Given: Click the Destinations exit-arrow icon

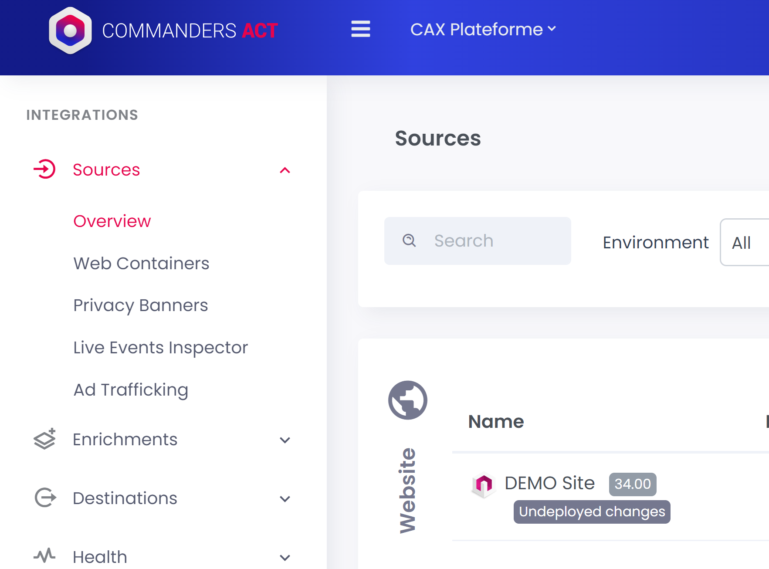Looking at the screenshot, I should 45,498.
